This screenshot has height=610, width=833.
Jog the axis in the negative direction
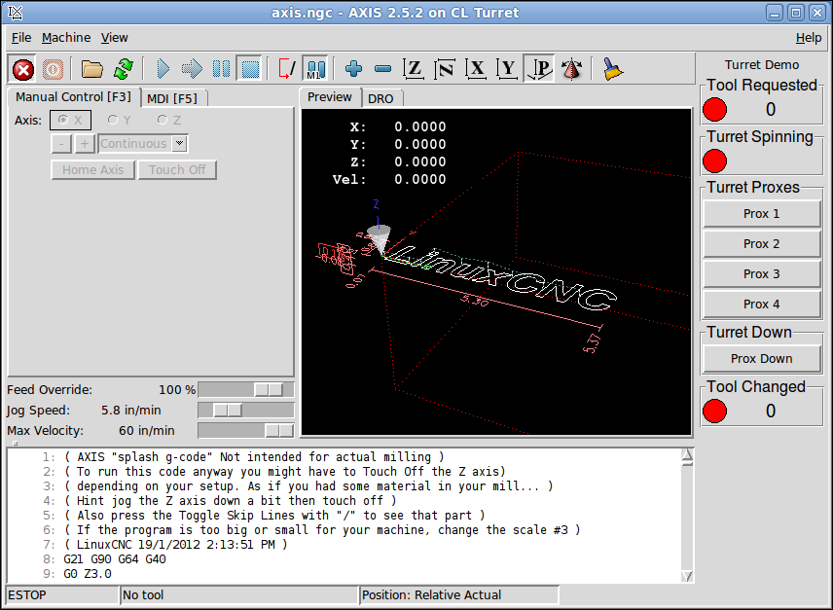coord(61,143)
